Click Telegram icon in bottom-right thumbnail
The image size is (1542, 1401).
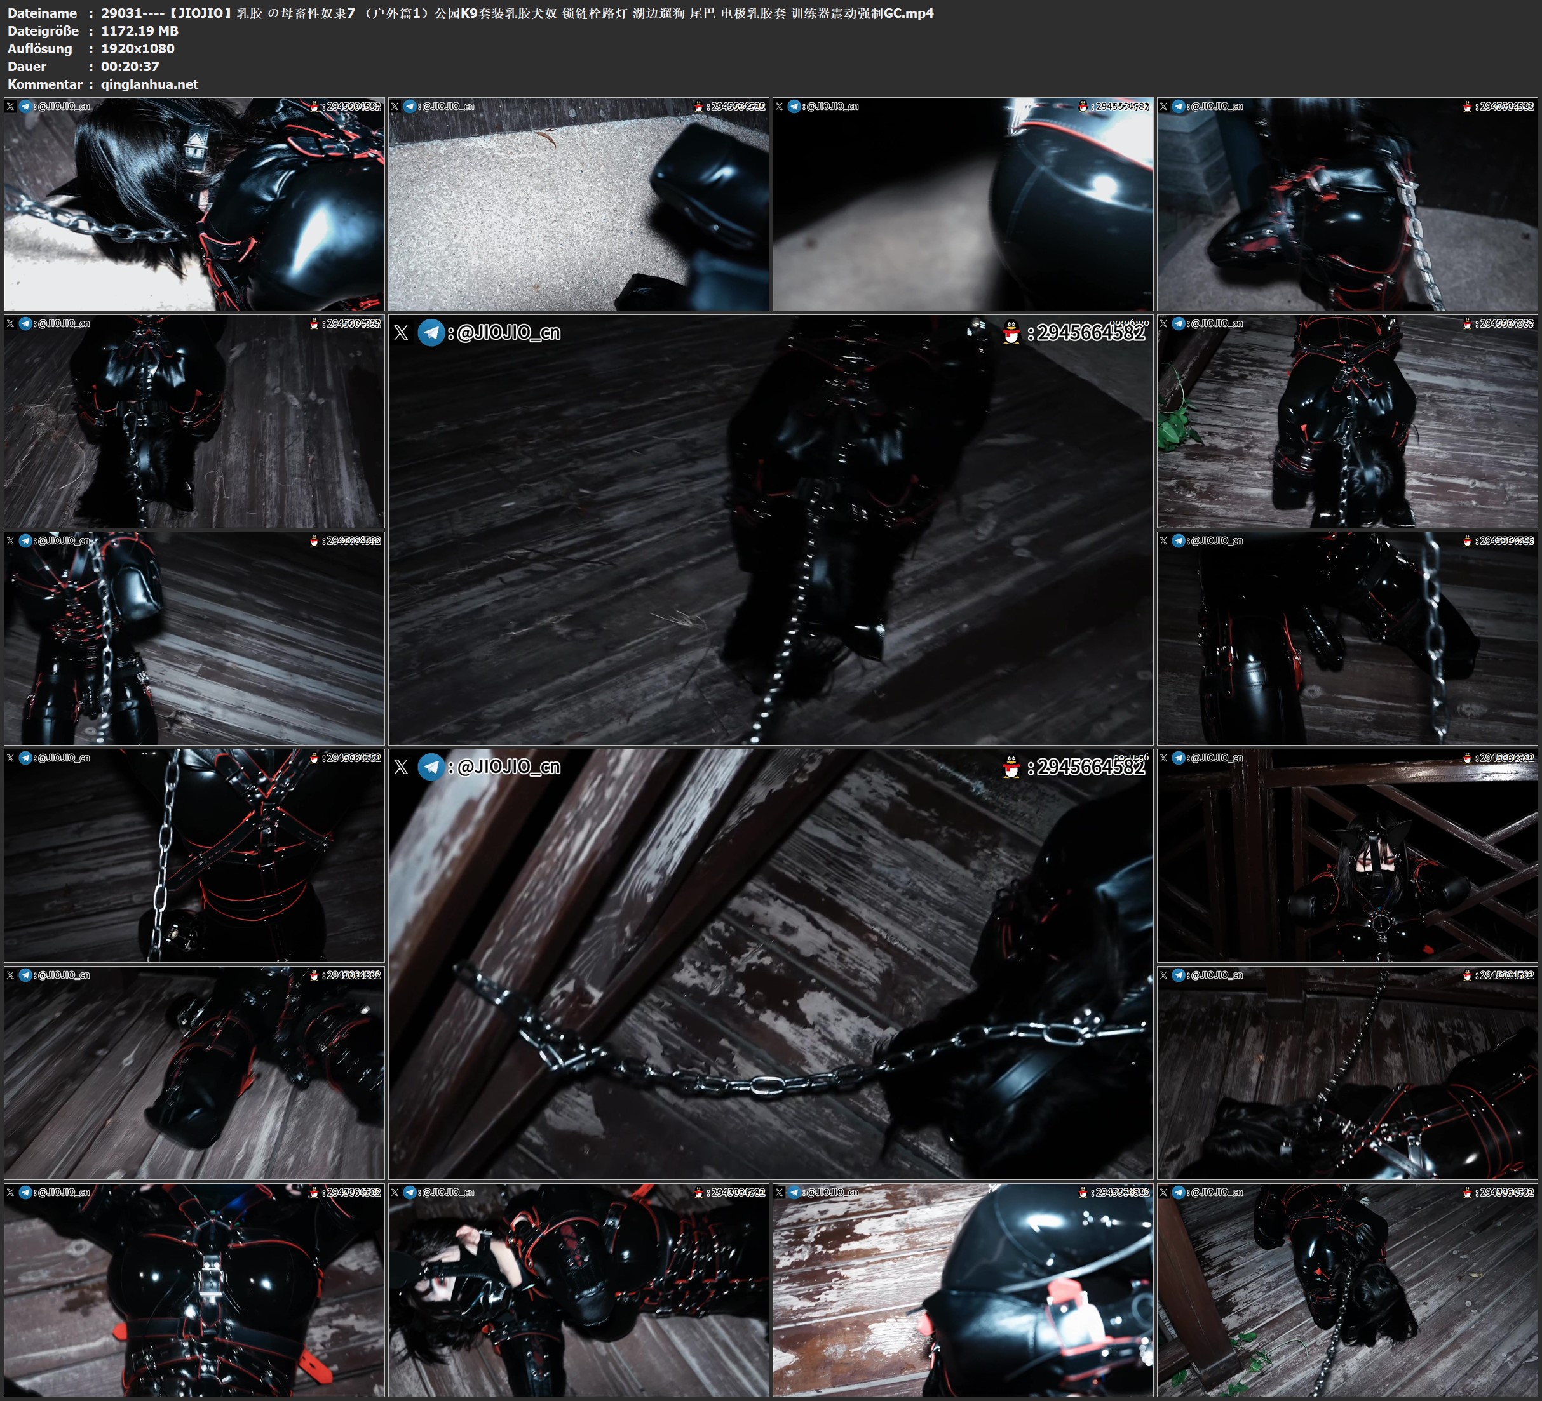[x=1179, y=1192]
